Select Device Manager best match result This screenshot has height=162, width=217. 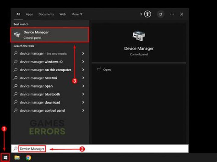[49, 35]
